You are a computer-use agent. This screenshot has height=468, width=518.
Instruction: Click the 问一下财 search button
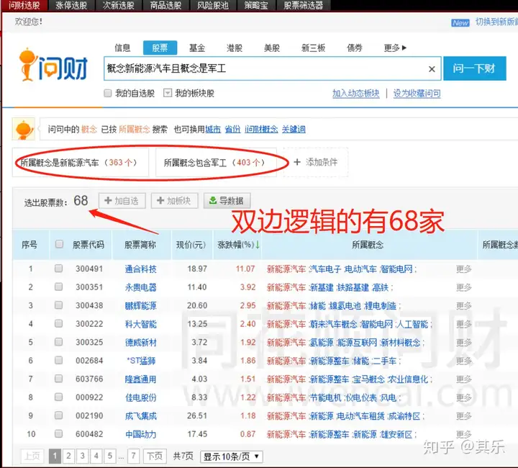[474, 68]
